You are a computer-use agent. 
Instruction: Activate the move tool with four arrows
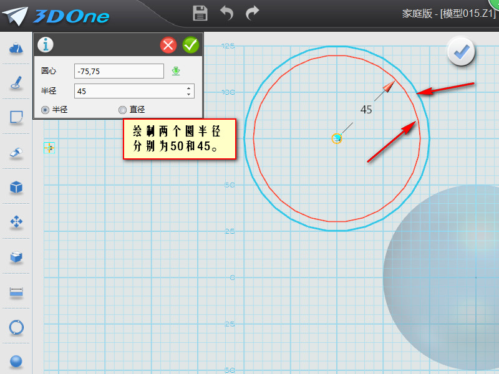(x=16, y=223)
